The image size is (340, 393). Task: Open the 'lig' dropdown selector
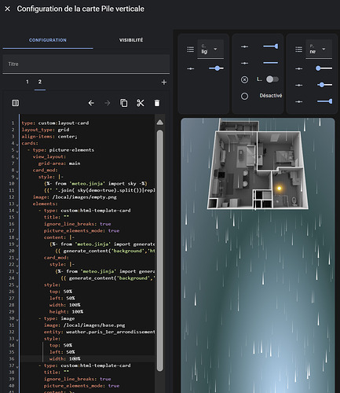click(x=210, y=50)
